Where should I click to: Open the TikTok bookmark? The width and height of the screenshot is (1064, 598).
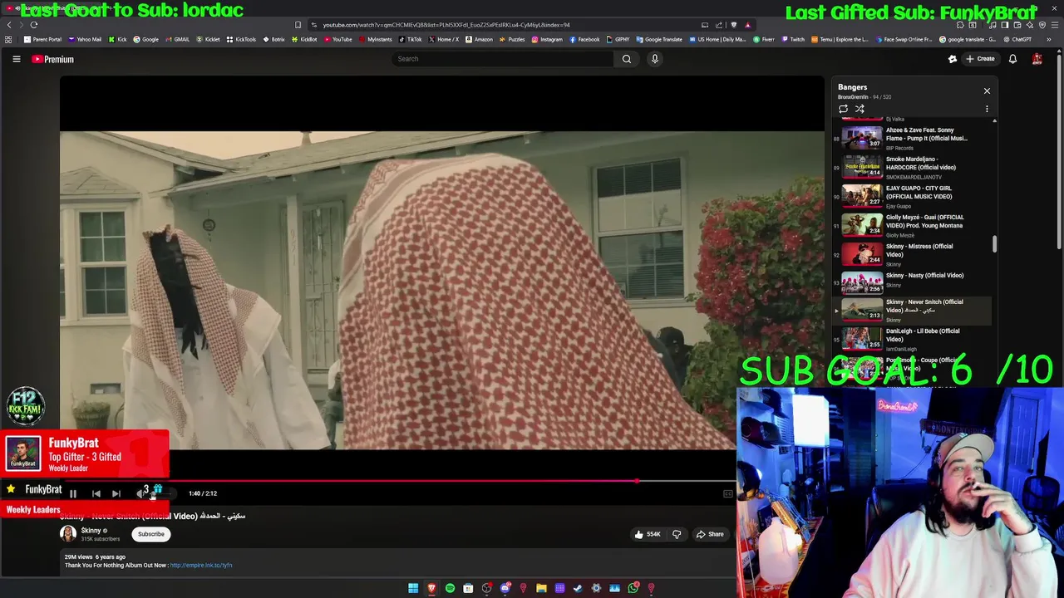(410, 39)
